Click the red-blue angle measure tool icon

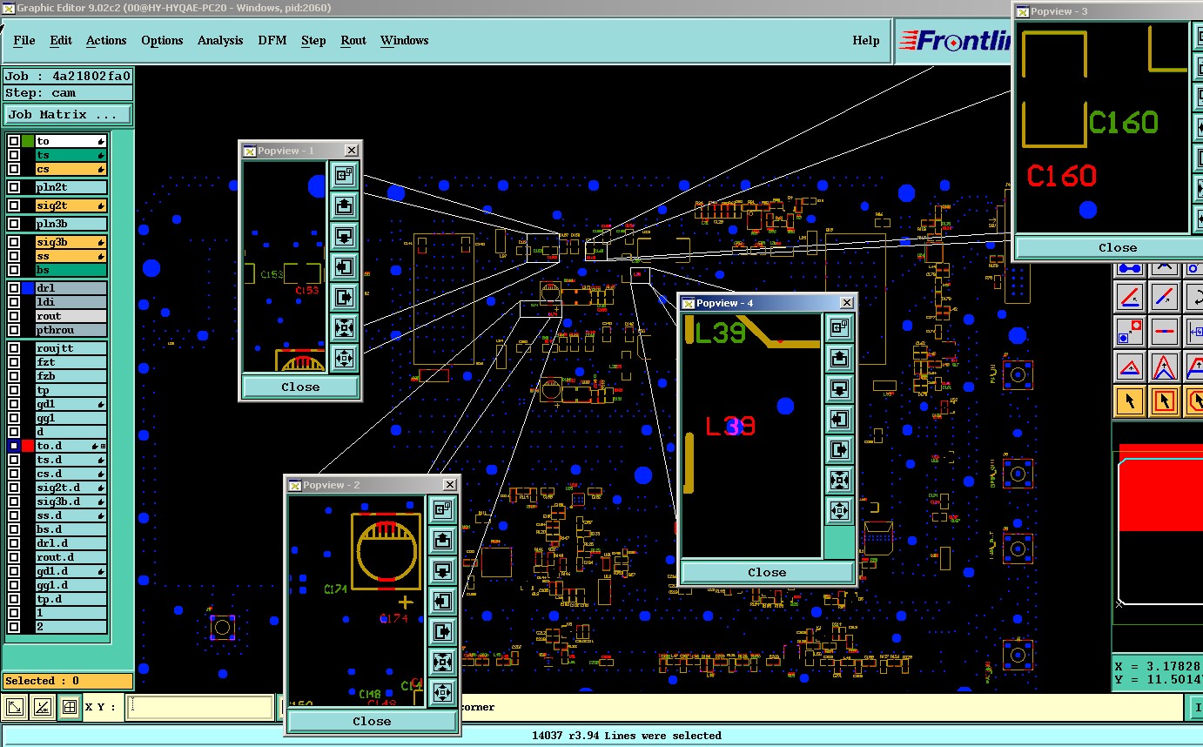pos(1130,297)
